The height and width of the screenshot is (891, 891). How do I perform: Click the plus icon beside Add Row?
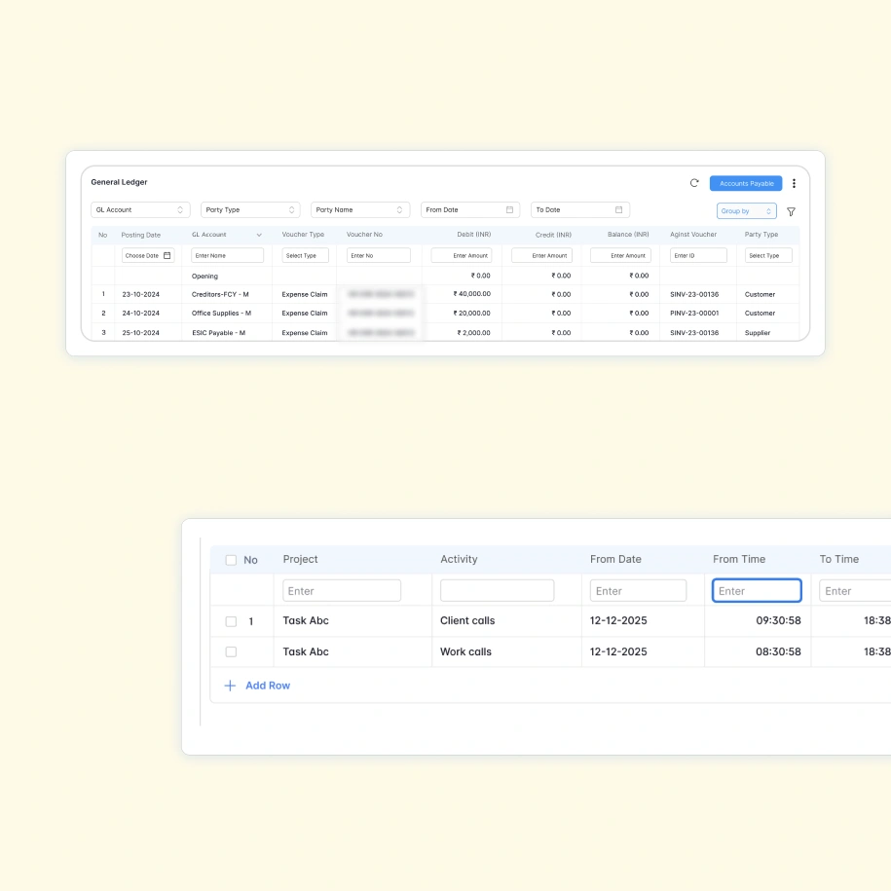point(231,686)
